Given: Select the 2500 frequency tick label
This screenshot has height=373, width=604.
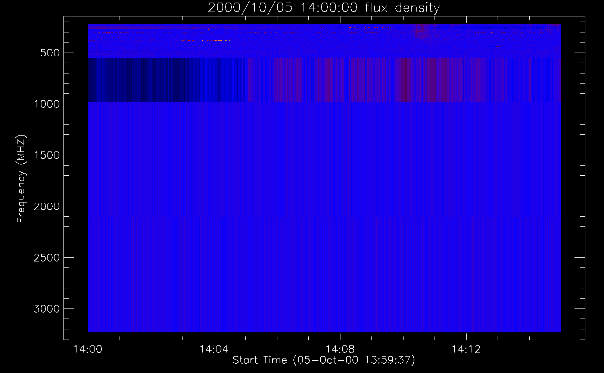Looking at the screenshot, I should click(x=47, y=258).
